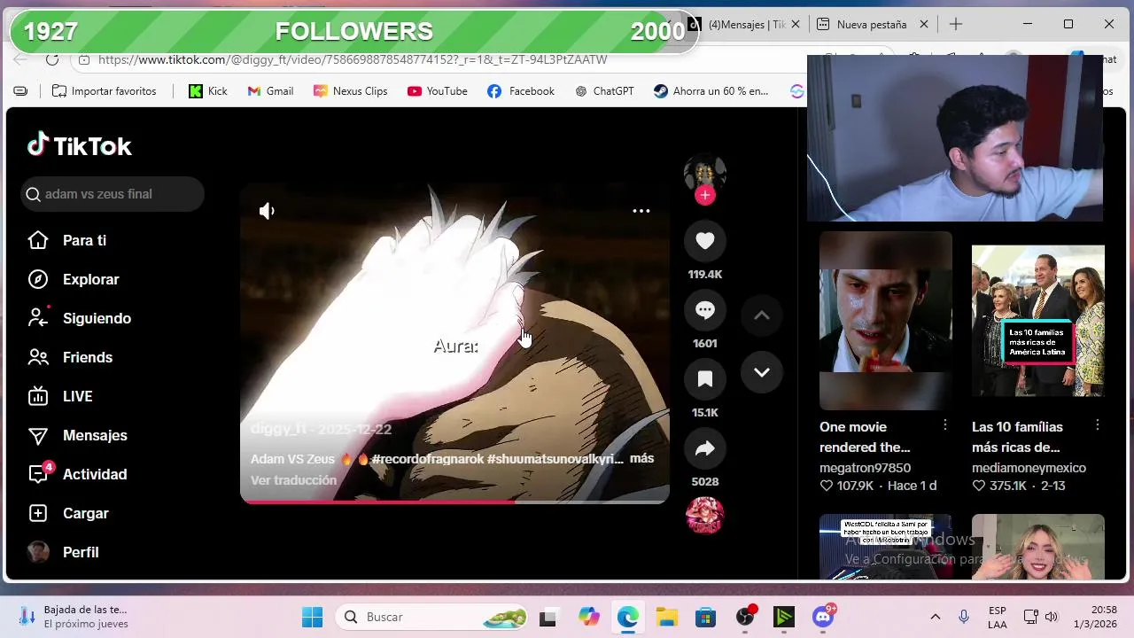This screenshot has width=1134, height=638.
Task: Open Discord in taskbar
Action: coord(824,617)
